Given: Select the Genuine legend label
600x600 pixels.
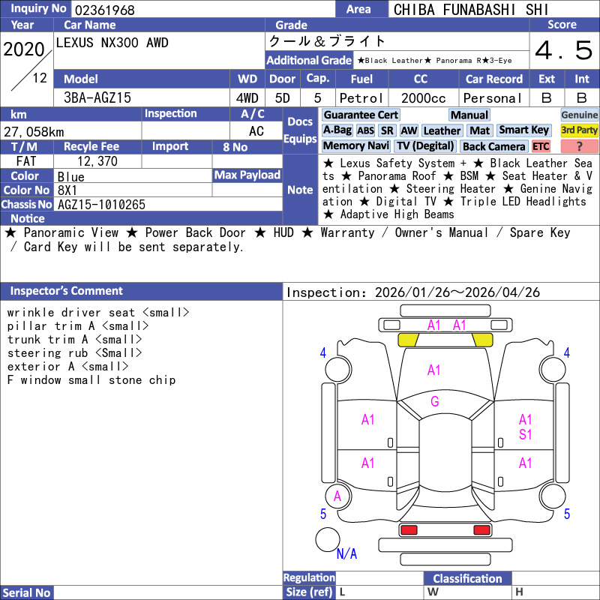Looking at the screenshot, I should coord(579,115).
